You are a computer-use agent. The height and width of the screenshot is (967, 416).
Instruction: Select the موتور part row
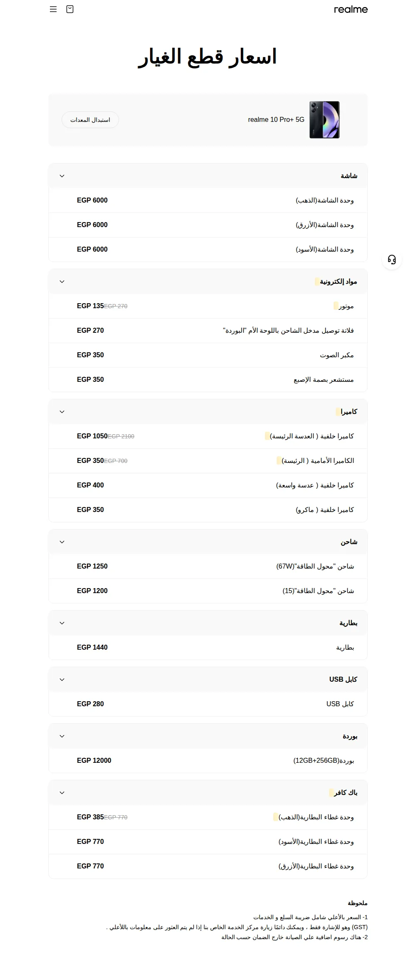click(208, 306)
